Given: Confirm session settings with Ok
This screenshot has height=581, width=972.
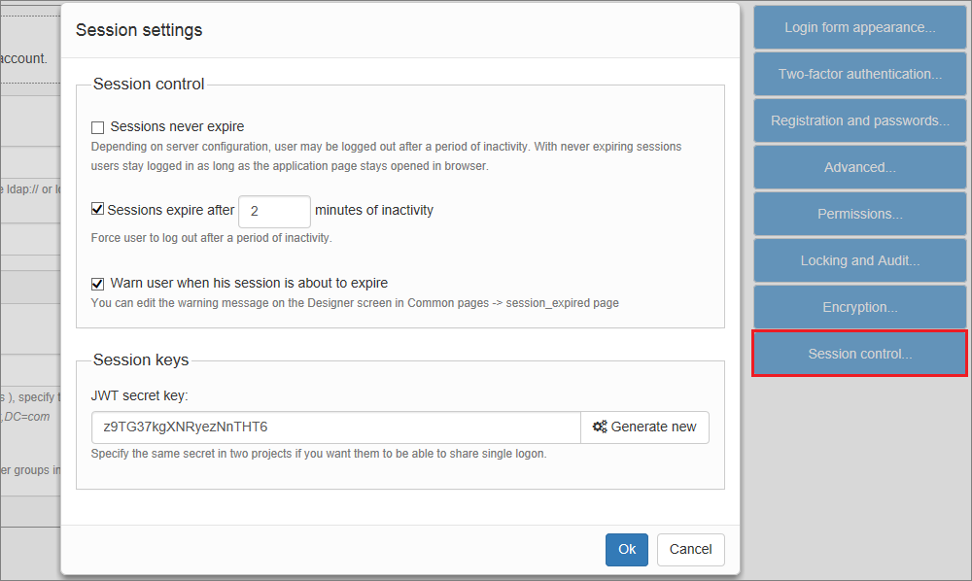Looking at the screenshot, I should (x=627, y=549).
